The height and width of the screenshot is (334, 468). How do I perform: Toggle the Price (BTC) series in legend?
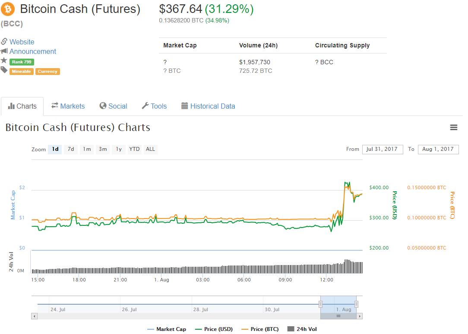coord(260,329)
